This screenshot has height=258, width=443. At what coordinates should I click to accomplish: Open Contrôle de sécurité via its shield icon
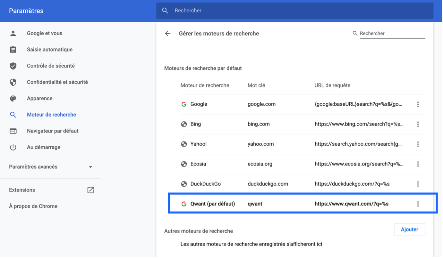coord(13,66)
